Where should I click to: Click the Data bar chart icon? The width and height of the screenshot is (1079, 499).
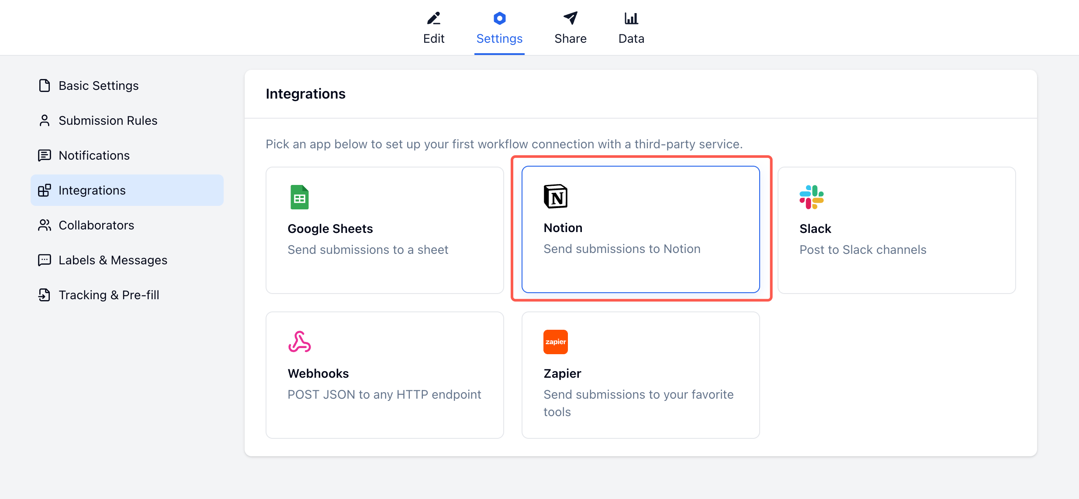click(631, 18)
